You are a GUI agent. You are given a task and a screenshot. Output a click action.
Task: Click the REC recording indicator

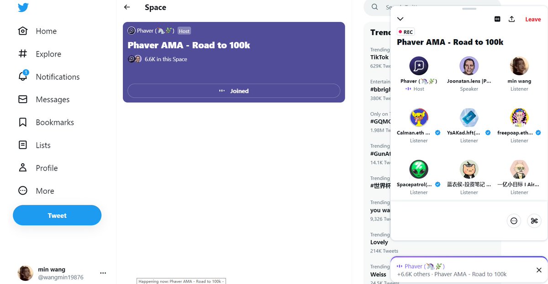406,32
